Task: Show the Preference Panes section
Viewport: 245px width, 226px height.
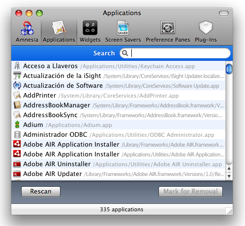Action: [168, 31]
